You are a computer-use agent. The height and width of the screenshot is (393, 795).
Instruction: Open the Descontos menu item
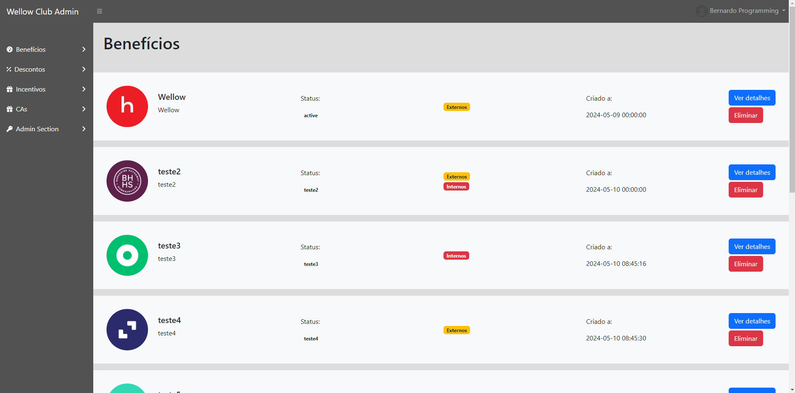point(30,69)
